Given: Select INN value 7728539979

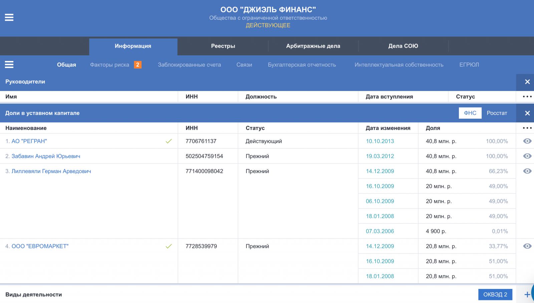Looking at the screenshot, I should point(201,246).
